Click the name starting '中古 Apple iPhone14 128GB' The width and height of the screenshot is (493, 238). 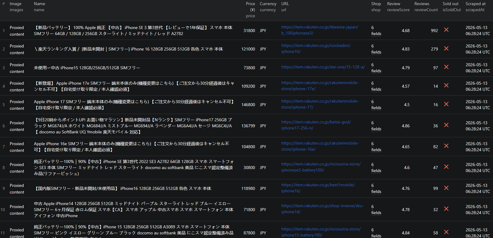(x=134, y=210)
